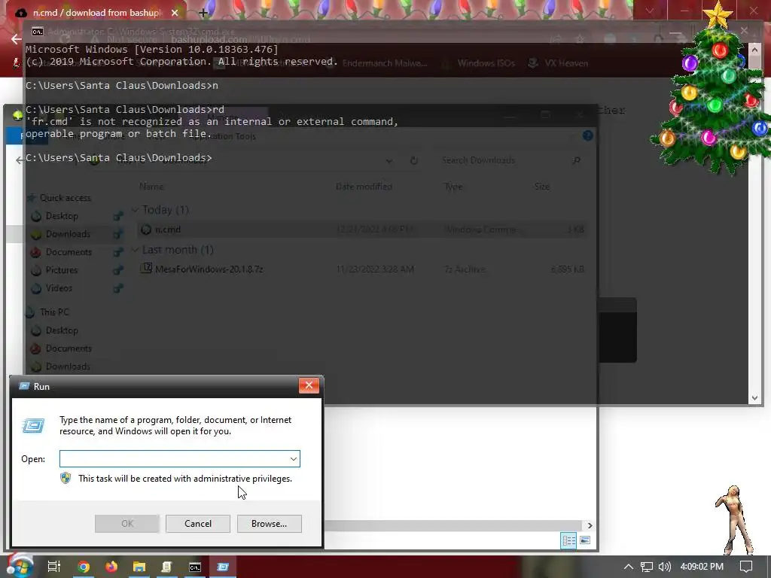771x578 pixels.
Task: Open Videos in Quick access
Action: tap(59, 288)
